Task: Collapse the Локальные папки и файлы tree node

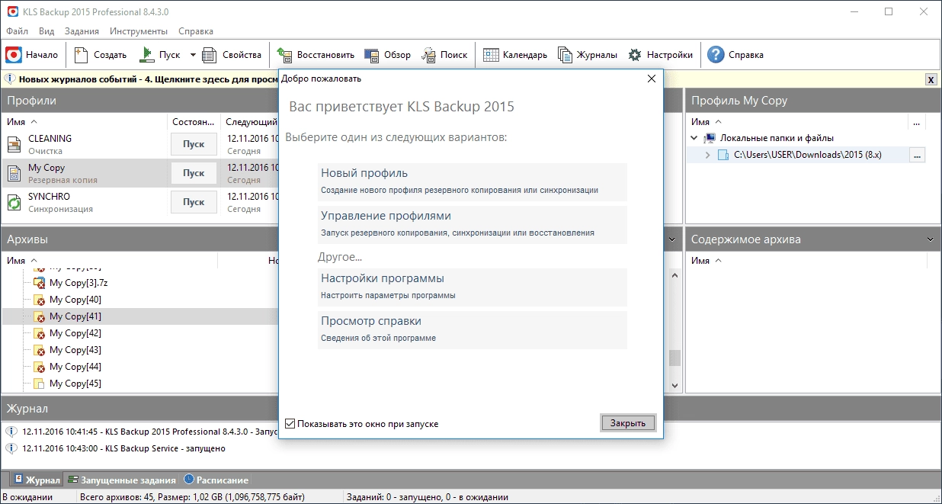Action: [x=694, y=138]
